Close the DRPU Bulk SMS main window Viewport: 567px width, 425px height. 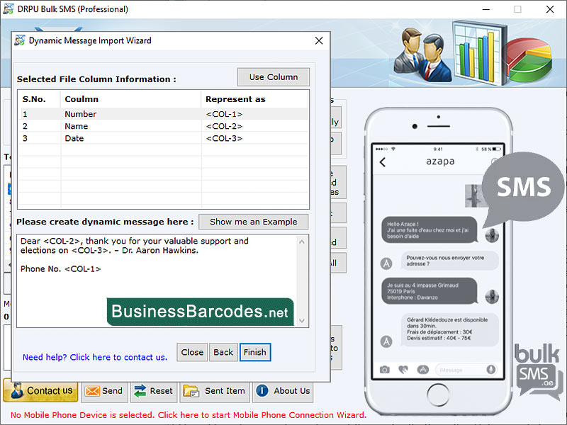[550, 9]
